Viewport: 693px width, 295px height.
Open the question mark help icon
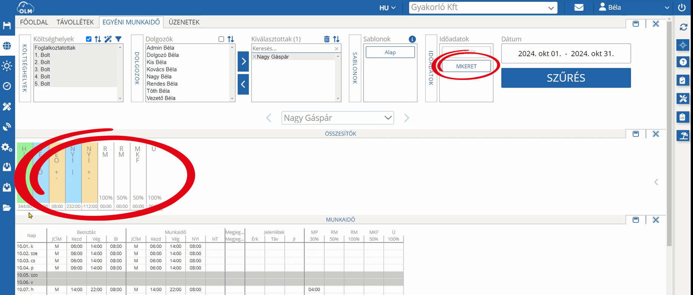click(683, 62)
